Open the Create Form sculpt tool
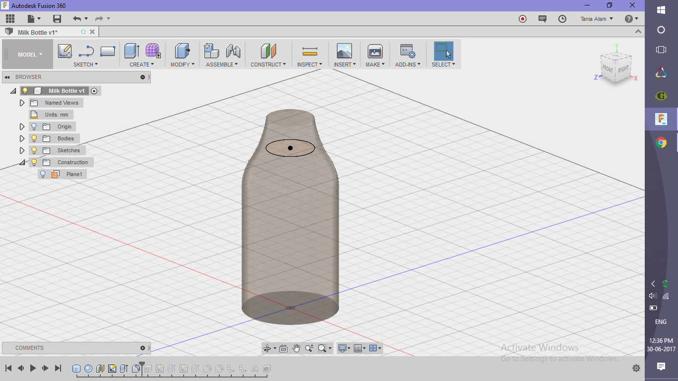Screen dimensions: 678x381 pos(153,51)
